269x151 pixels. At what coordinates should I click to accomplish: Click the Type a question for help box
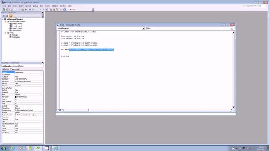254,6
